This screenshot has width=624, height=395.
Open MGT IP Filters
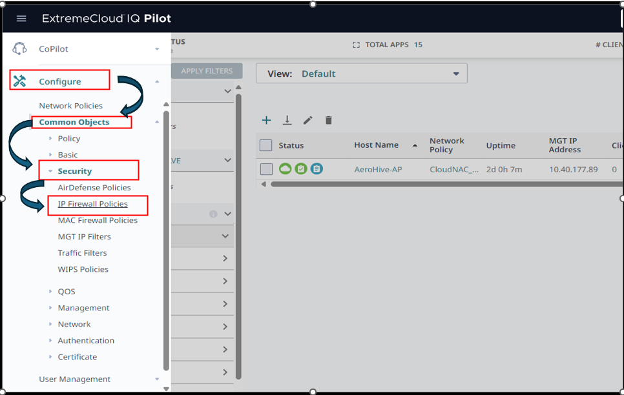point(85,237)
